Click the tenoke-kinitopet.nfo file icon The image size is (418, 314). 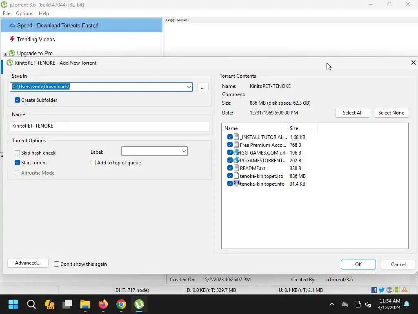(x=236, y=184)
